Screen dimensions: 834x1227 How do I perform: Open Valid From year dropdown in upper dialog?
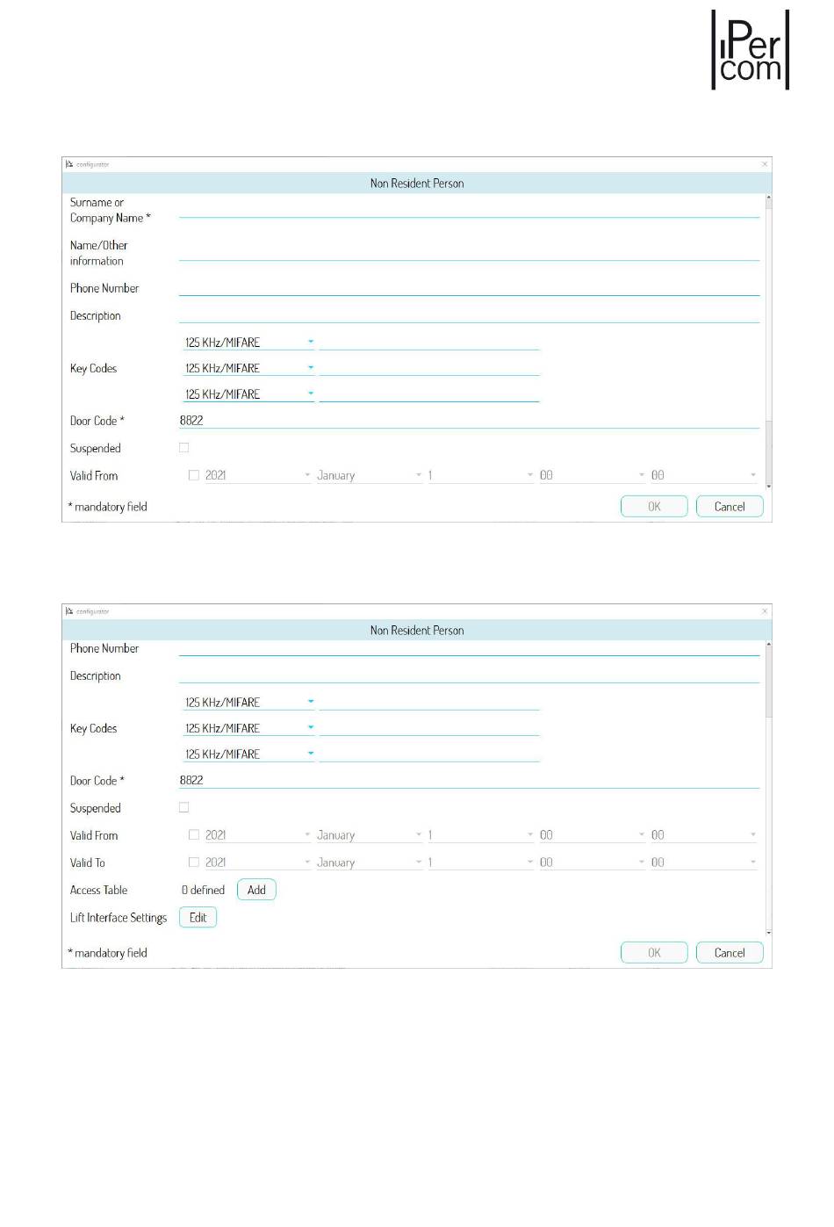[257, 475]
